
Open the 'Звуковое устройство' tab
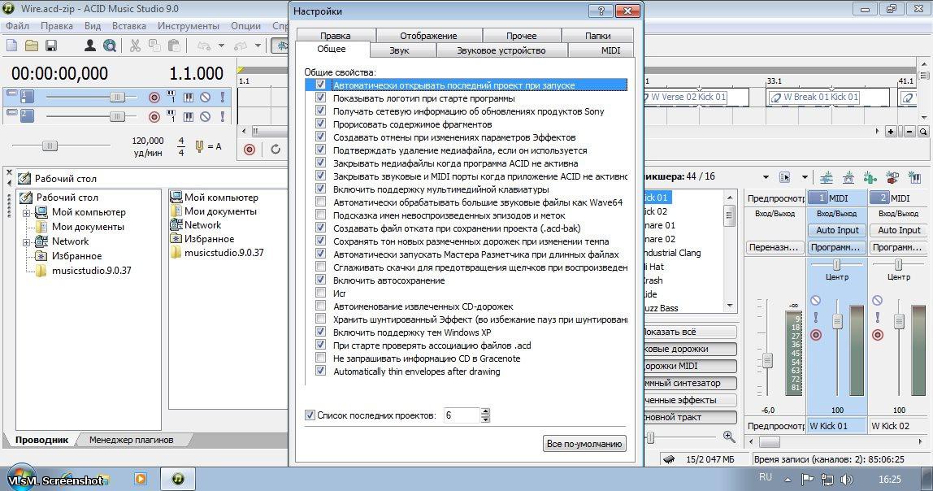pos(501,50)
